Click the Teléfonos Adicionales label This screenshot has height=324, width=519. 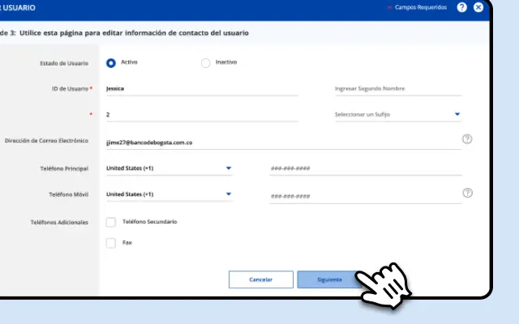(x=59, y=223)
